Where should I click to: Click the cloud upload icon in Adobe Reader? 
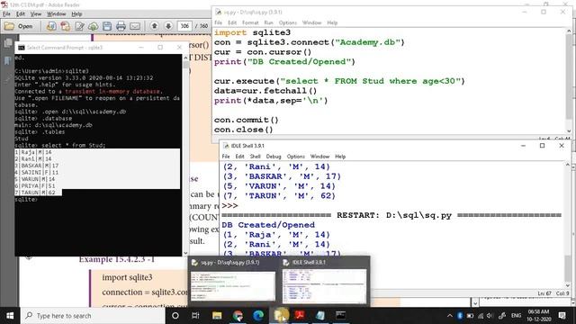(x=94, y=26)
